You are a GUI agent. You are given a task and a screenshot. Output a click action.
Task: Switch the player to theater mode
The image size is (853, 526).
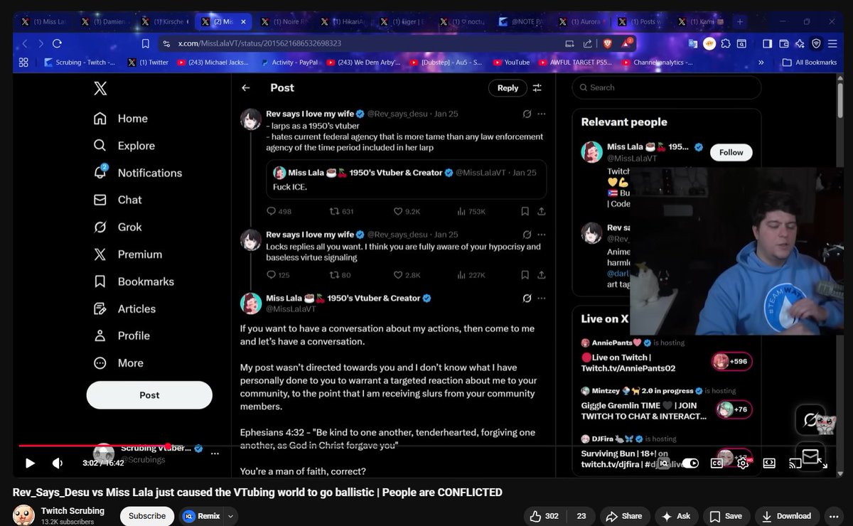[x=768, y=463]
